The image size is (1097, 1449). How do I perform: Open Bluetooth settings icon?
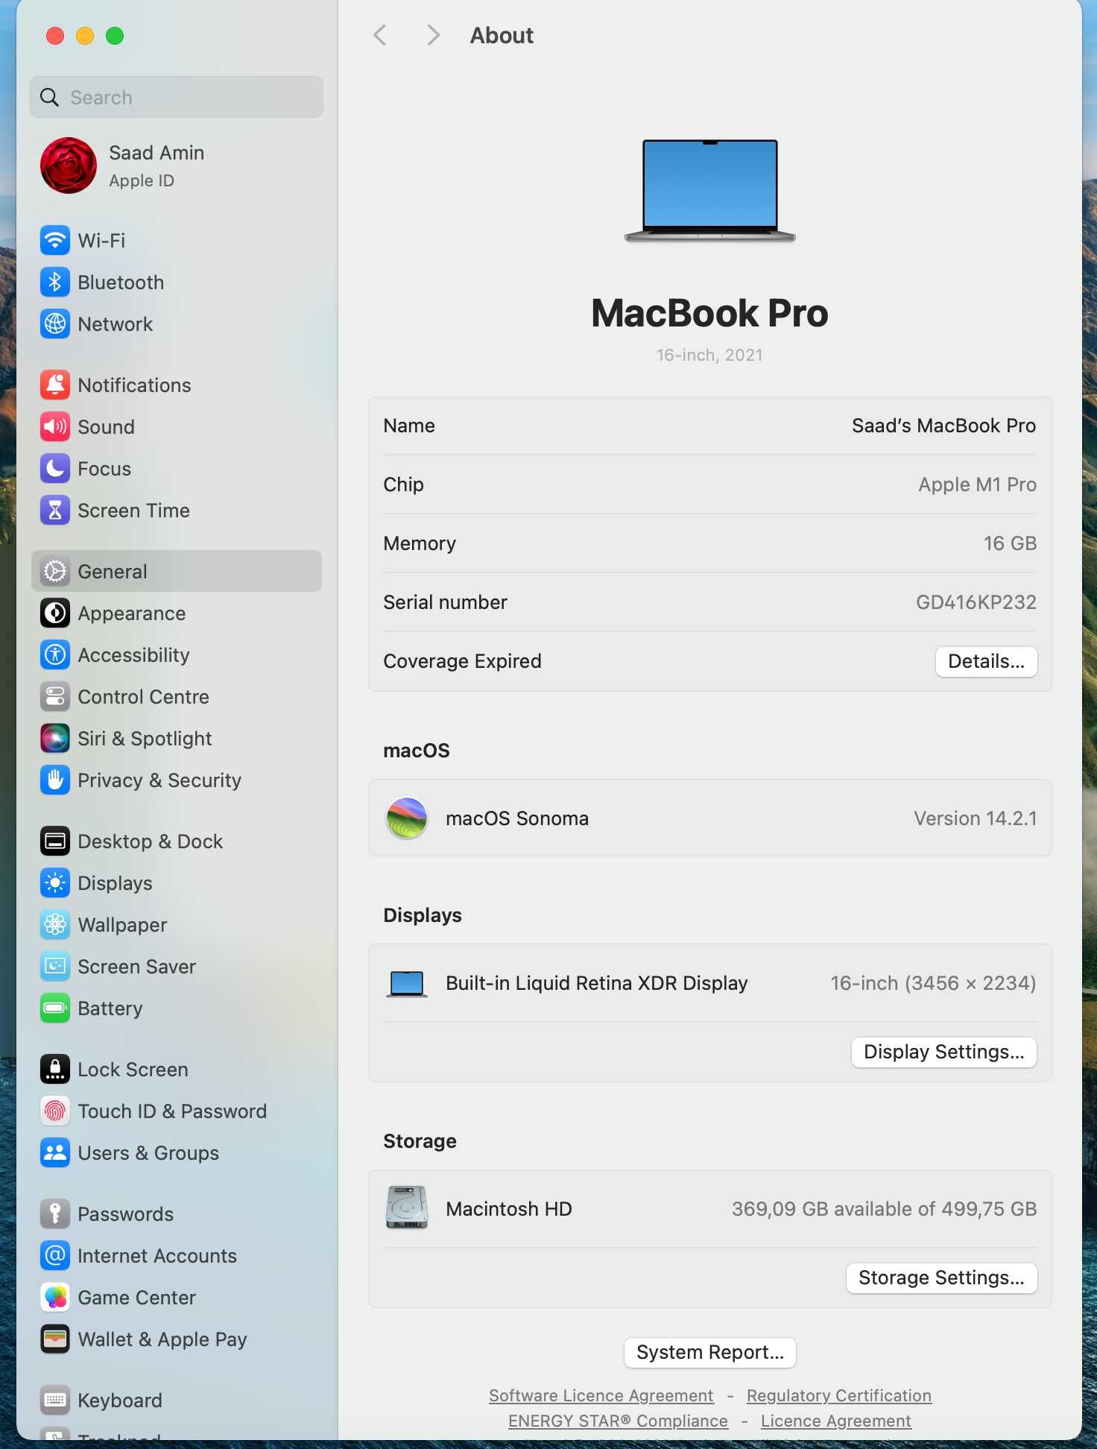[x=55, y=282]
